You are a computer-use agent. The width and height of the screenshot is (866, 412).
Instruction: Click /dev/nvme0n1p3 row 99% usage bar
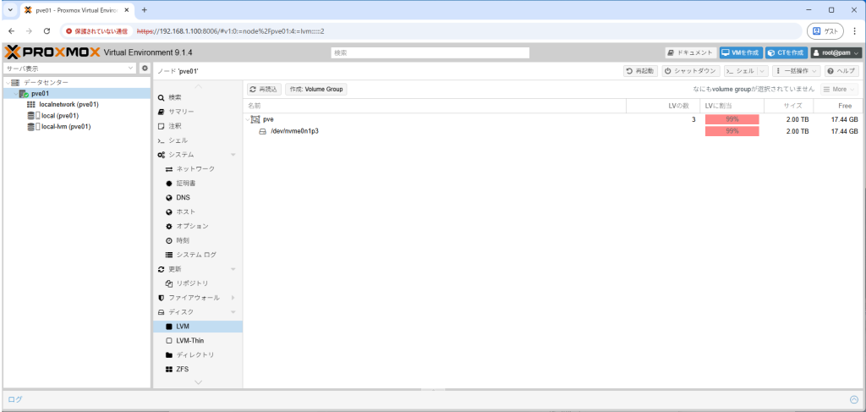(x=732, y=131)
